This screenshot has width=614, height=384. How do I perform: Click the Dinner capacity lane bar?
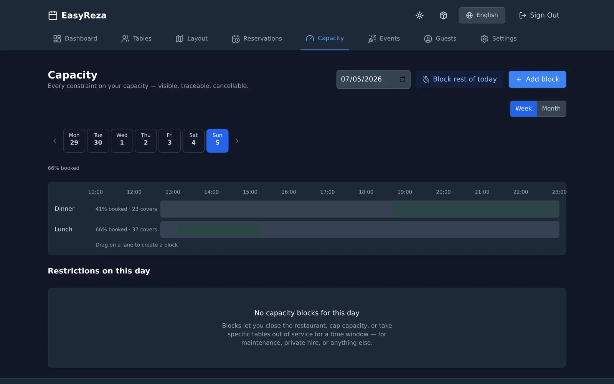[360, 209]
